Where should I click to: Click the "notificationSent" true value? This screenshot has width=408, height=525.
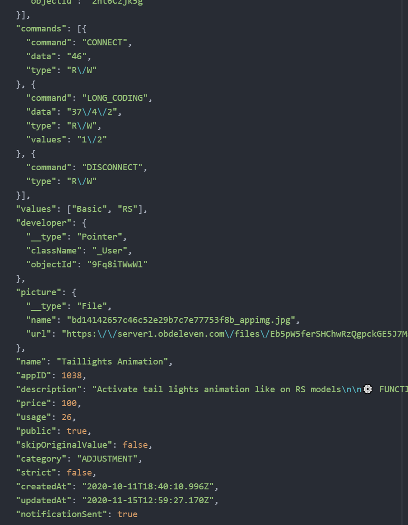tap(127, 514)
